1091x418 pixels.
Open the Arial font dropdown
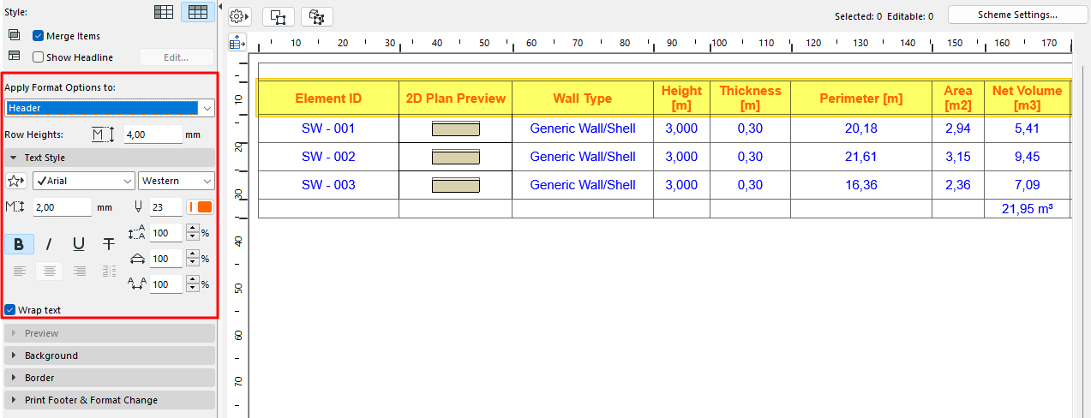(84, 181)
